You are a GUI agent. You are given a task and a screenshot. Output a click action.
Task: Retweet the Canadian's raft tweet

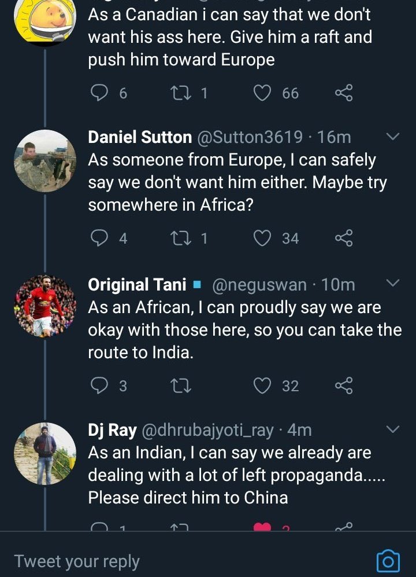(x=181, y=93)
